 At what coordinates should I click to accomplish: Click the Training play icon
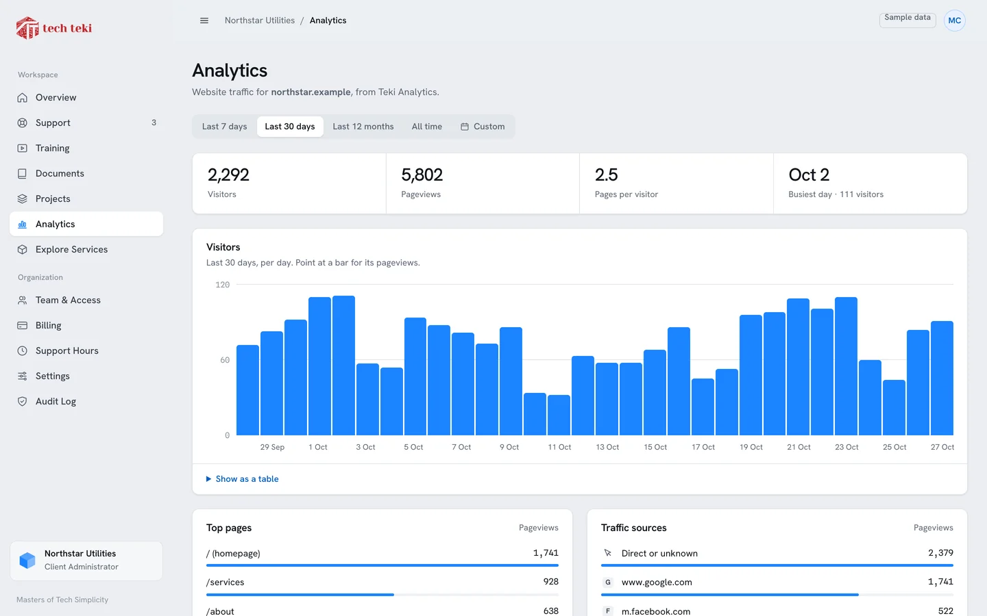23,149
